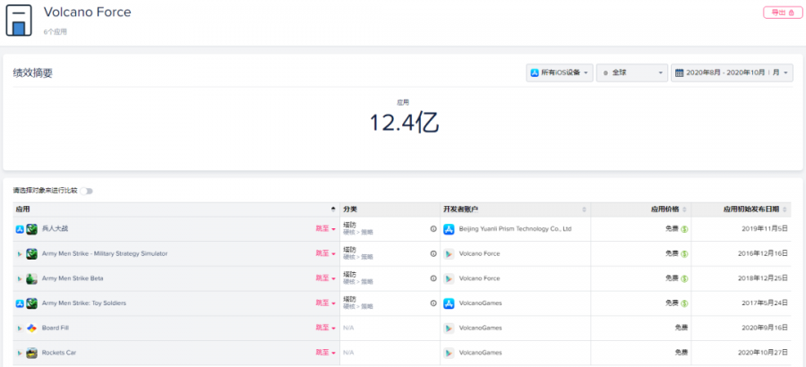Click the 导出 export button
The image size is (806, 367).
tap(783, 13)
